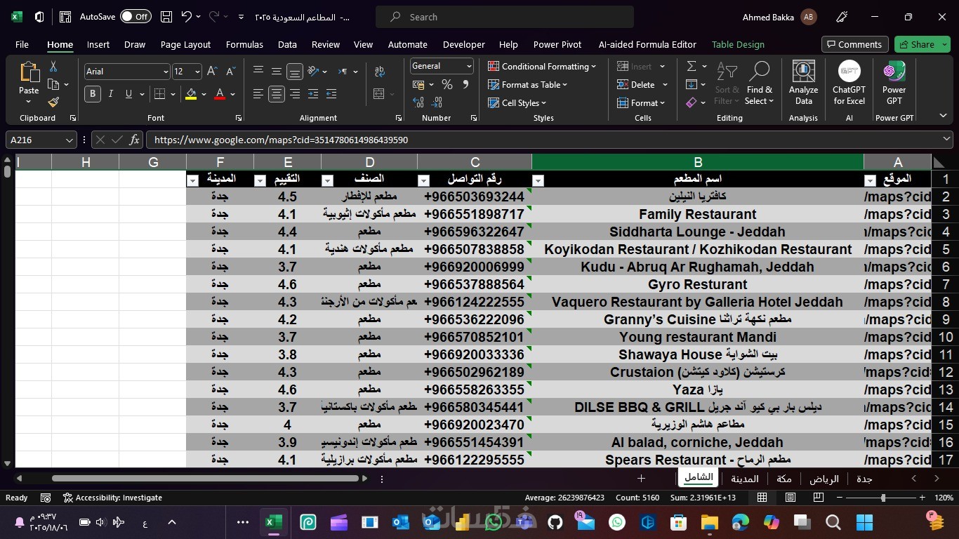Apply top align to cells

click(x=258, y=71)
